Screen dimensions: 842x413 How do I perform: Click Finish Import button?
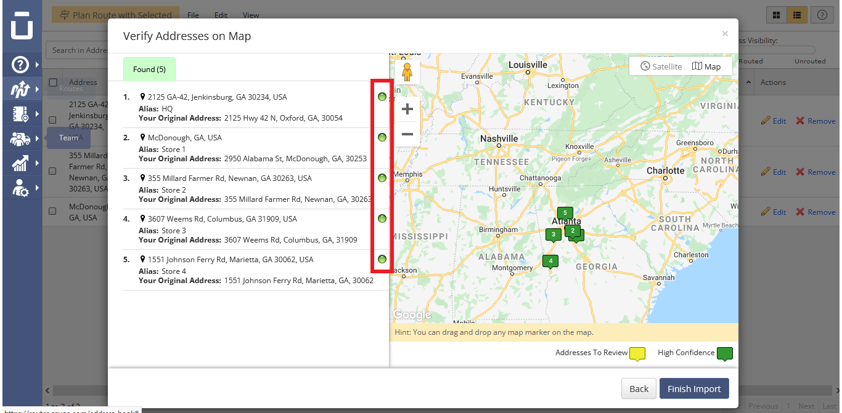(x=694, y=389)
